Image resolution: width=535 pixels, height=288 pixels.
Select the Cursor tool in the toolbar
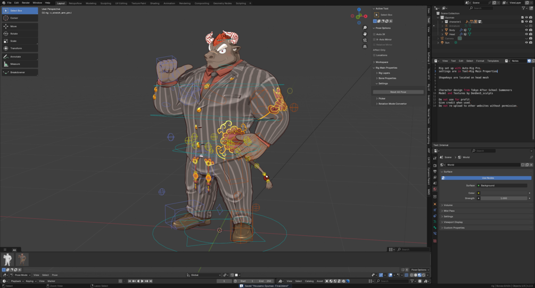[20, 18]
